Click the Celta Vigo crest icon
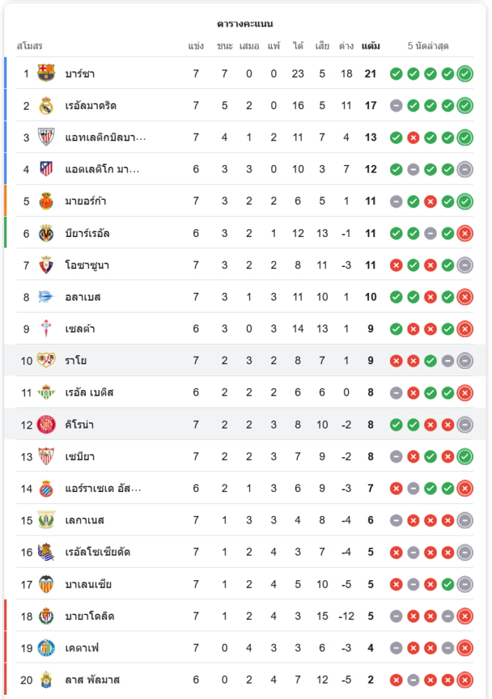 [46, 329]
